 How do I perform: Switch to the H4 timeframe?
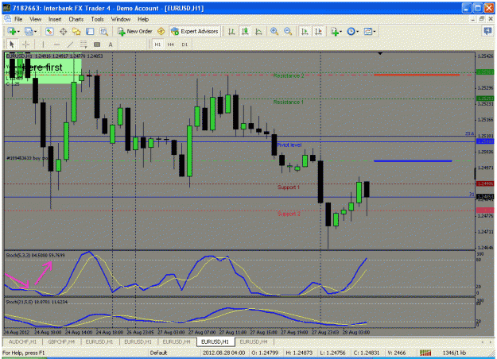pyautogui.click(x=171, y=44)
